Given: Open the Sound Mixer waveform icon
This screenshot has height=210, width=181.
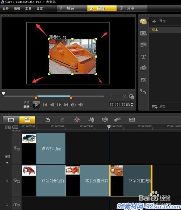Looking at the screenshot, I should pos(92,120).
